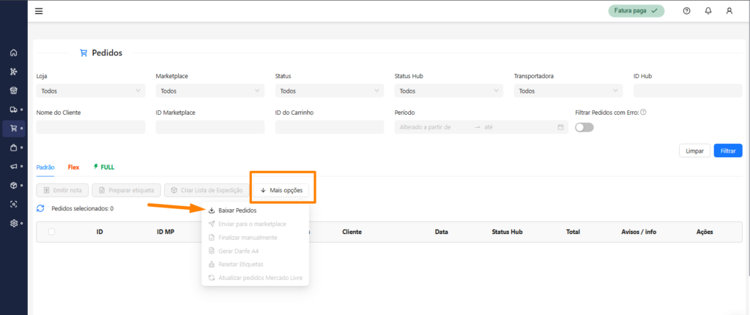Screen dimensions: 750x315
Task: Click the Ações column header
Action: click(x=705, y=232)
